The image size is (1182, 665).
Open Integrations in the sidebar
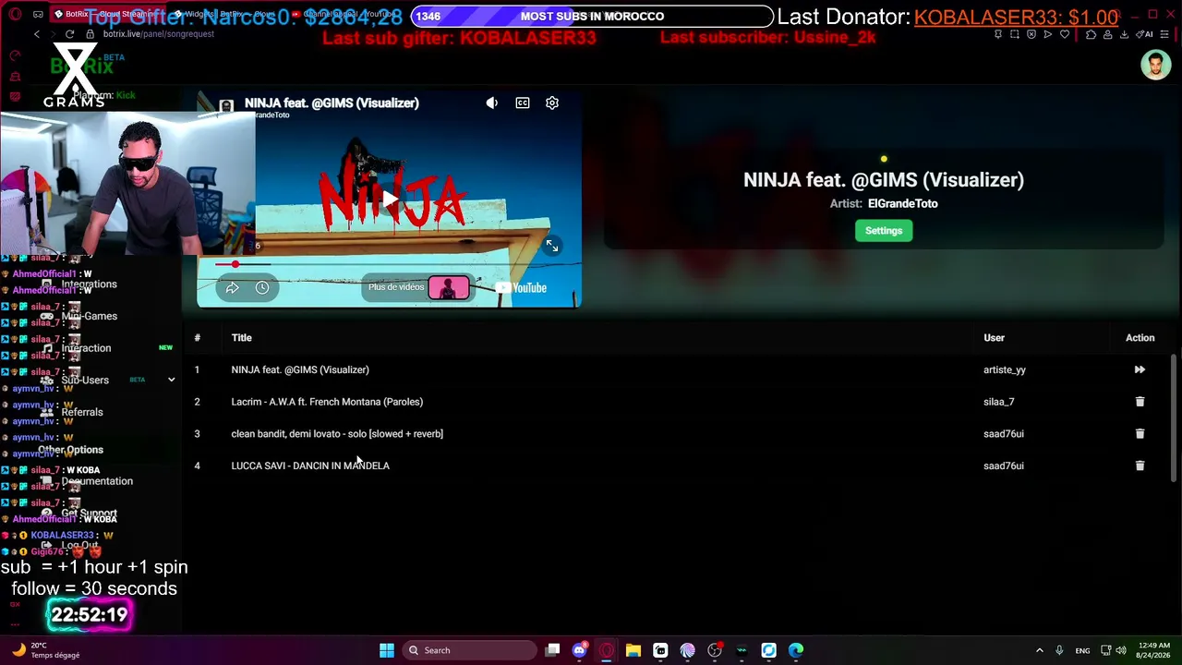coord(89,284)
